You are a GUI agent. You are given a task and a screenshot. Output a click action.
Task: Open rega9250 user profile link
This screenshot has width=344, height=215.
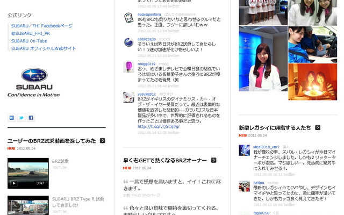(x=261, y=213)
